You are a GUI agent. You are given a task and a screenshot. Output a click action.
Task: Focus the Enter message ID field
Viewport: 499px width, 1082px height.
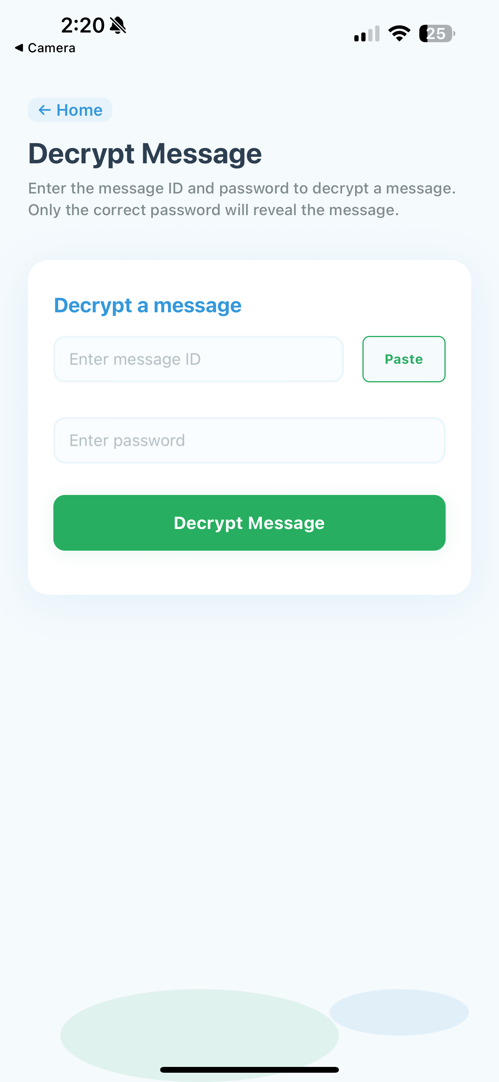[x=198, y=359]
